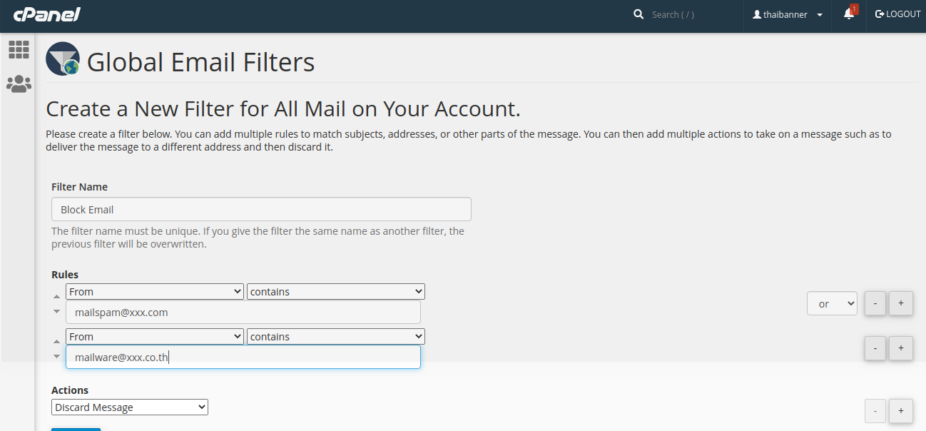
Task: Move first rule up with arrow
Action: (x=57, y=296)
